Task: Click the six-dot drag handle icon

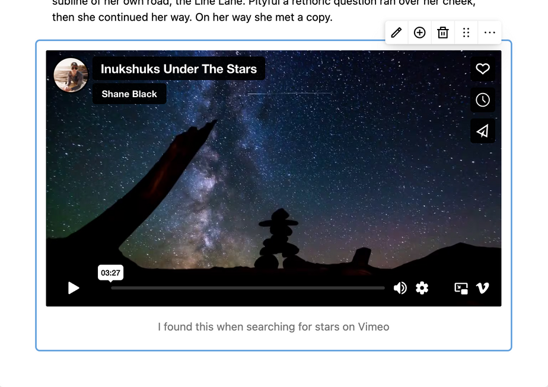Action: [x=466, y=33]
